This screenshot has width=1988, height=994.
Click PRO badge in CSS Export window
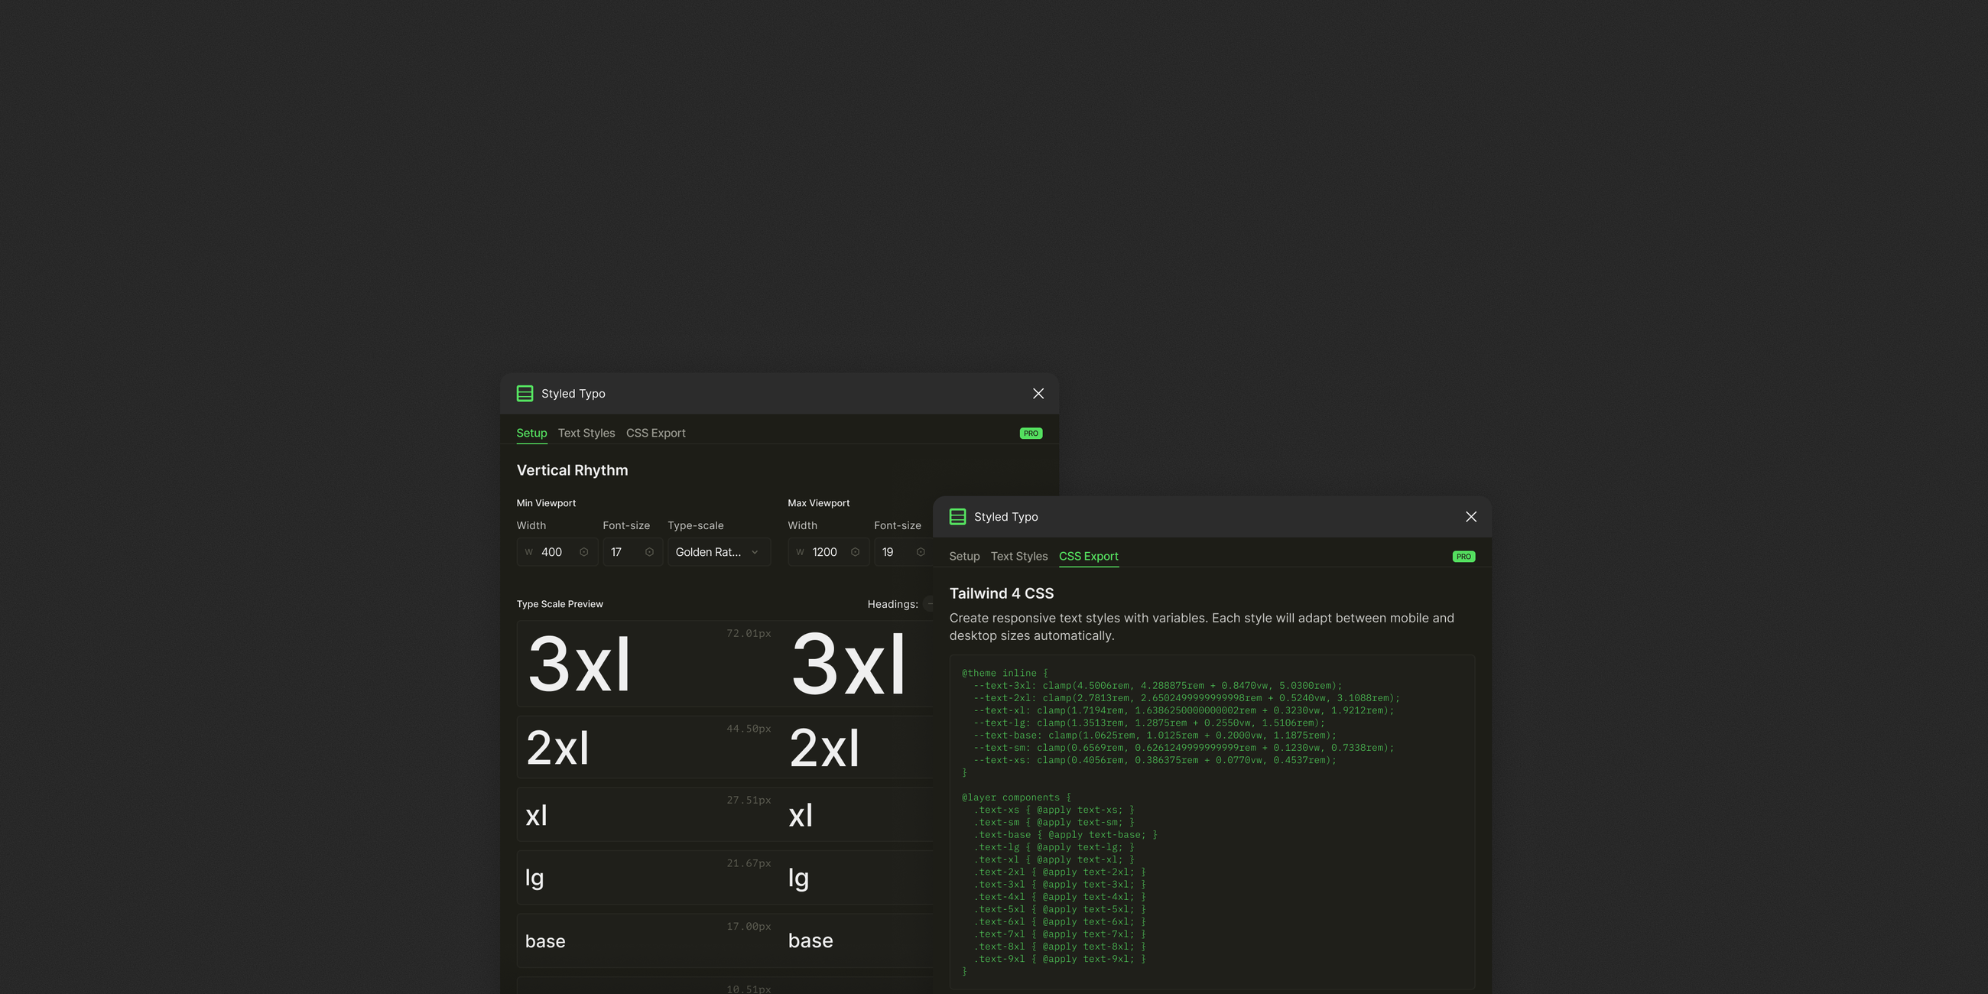coord(1463,557)
